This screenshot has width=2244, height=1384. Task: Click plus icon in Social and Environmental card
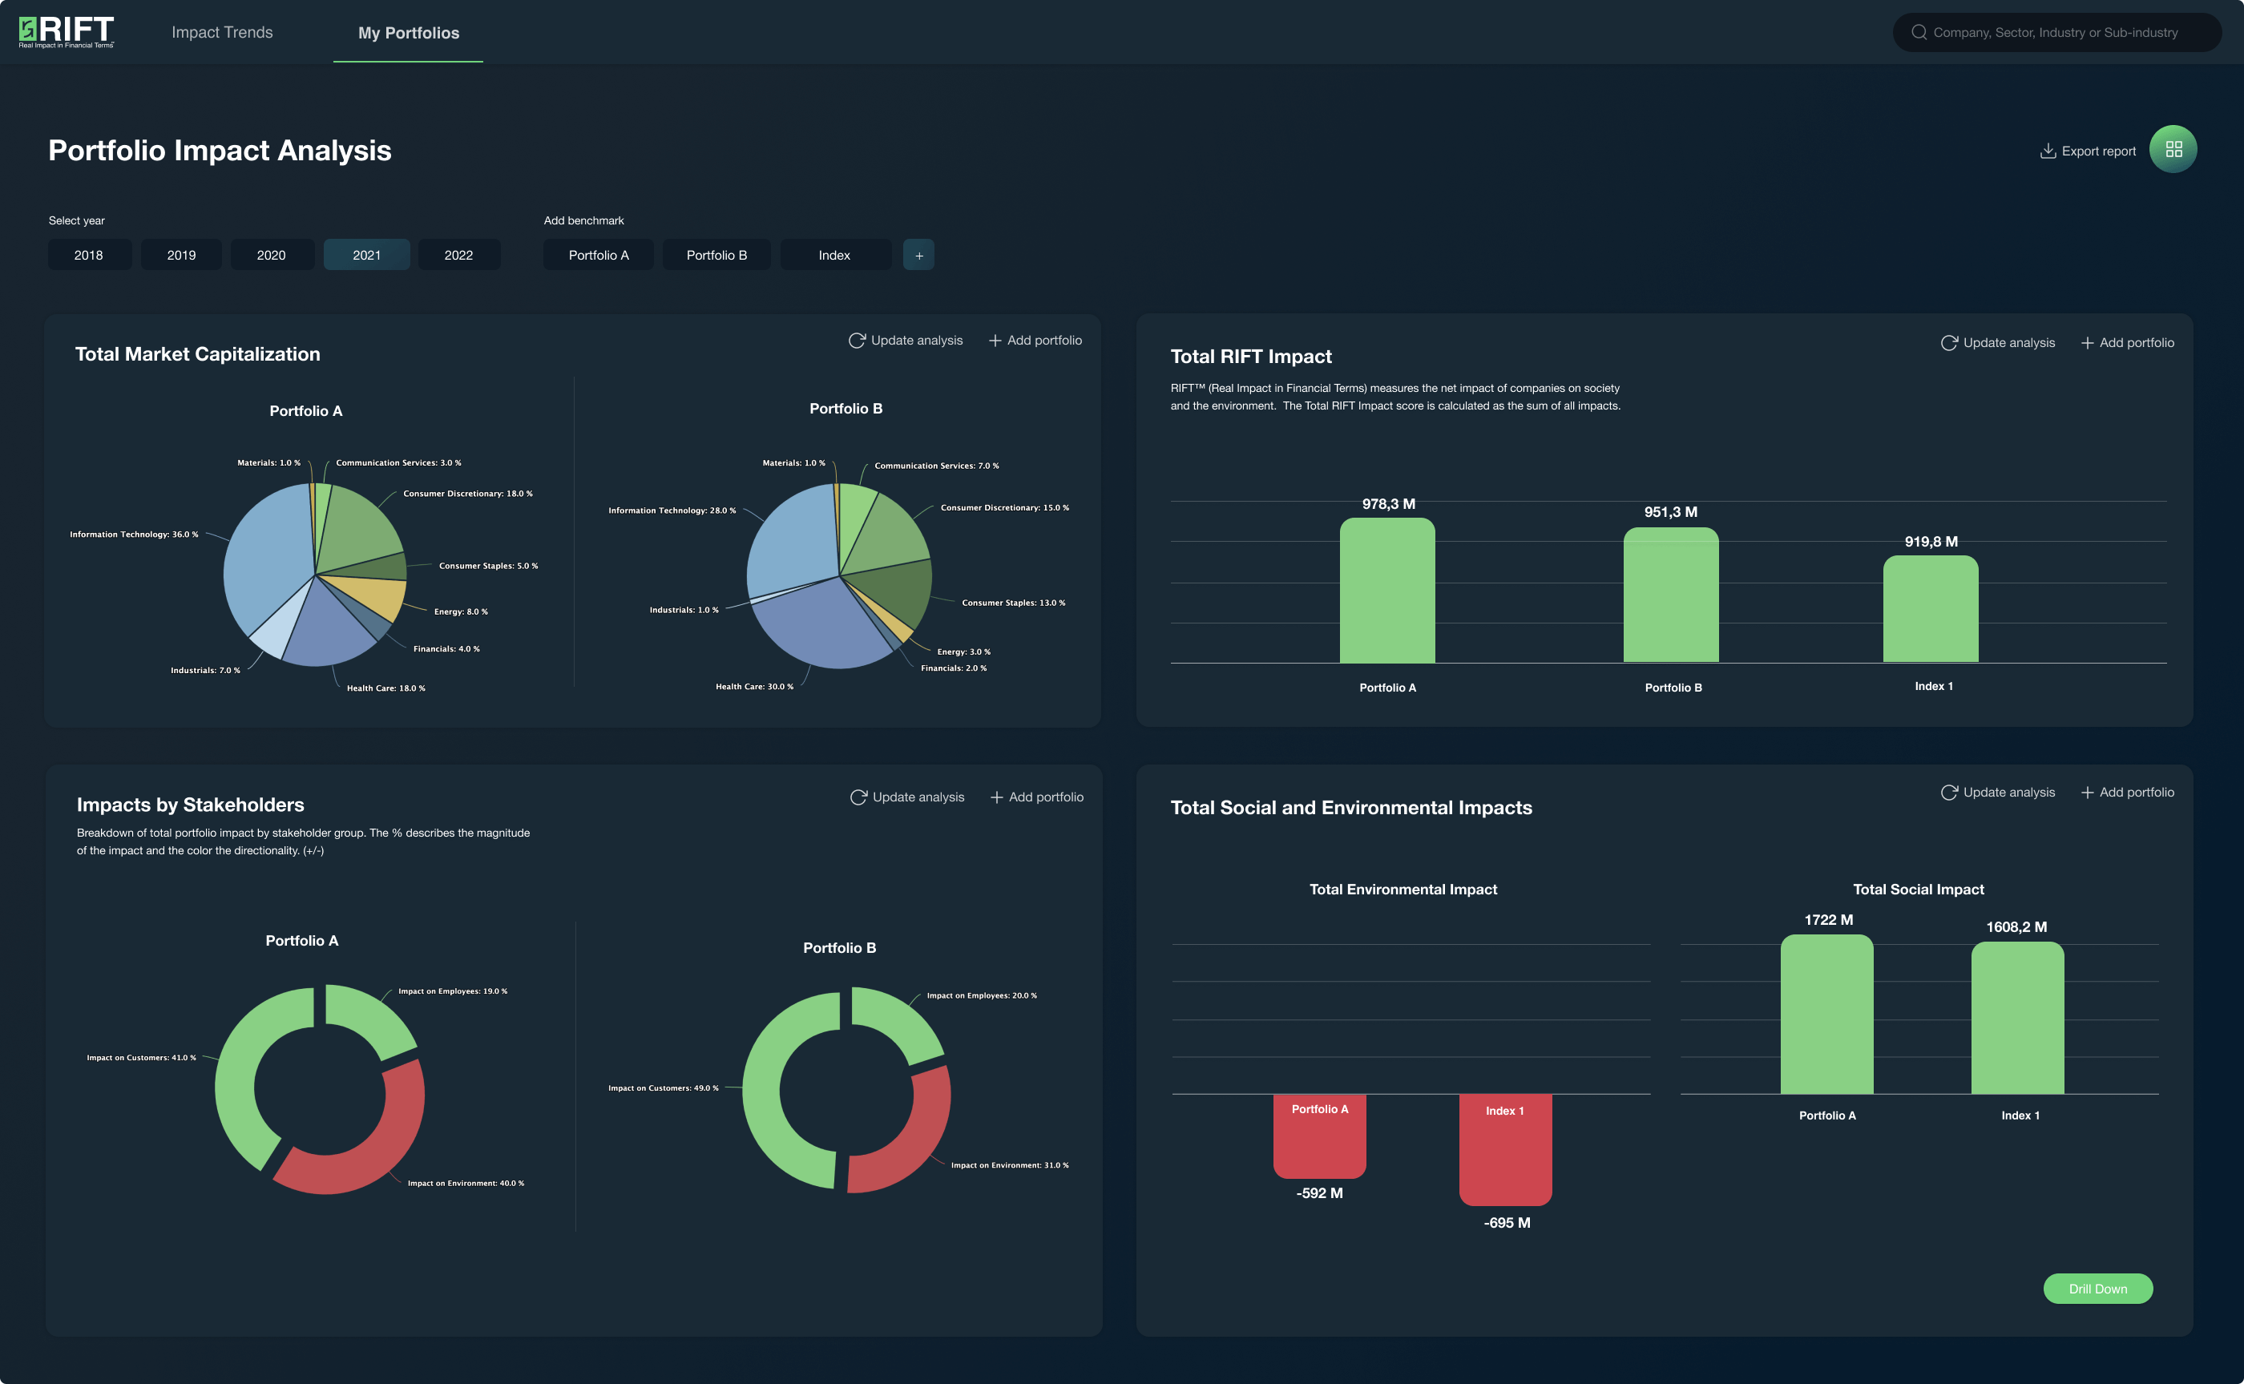point(2088,793)
